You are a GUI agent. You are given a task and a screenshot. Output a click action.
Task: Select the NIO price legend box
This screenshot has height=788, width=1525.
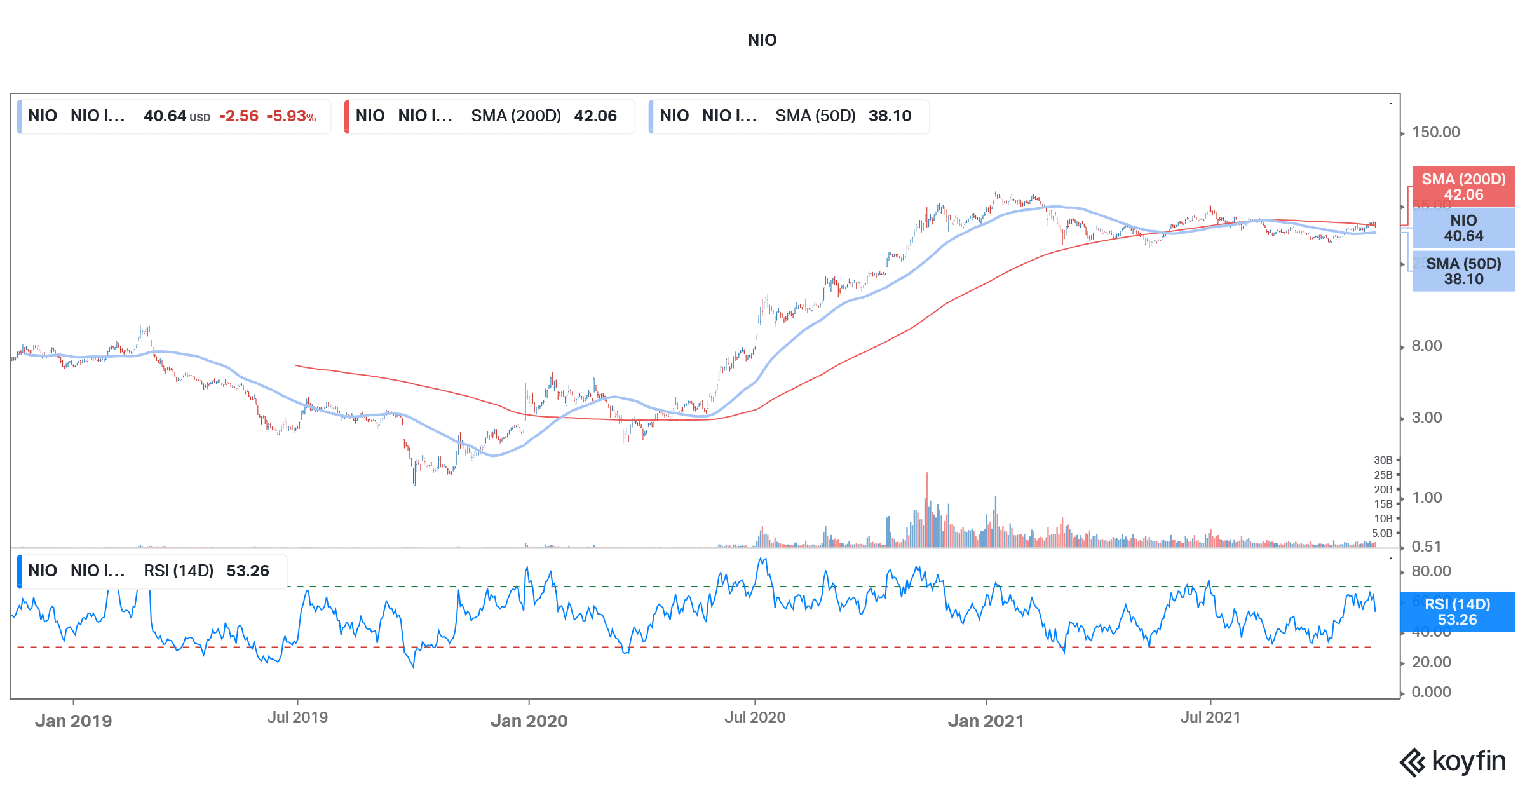[x=173, y=116]
